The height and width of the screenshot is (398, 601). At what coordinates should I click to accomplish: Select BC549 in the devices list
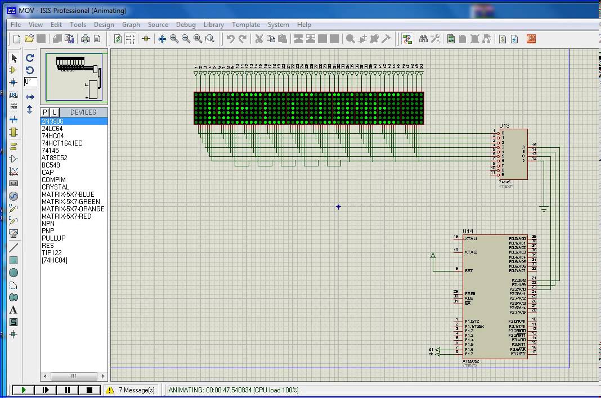(x=51, y=165)
